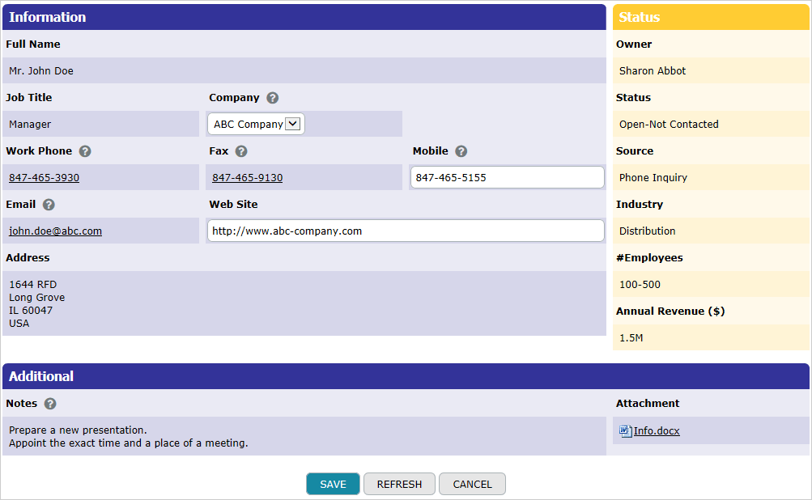Click the Long Grove address line

coord(36,297)
